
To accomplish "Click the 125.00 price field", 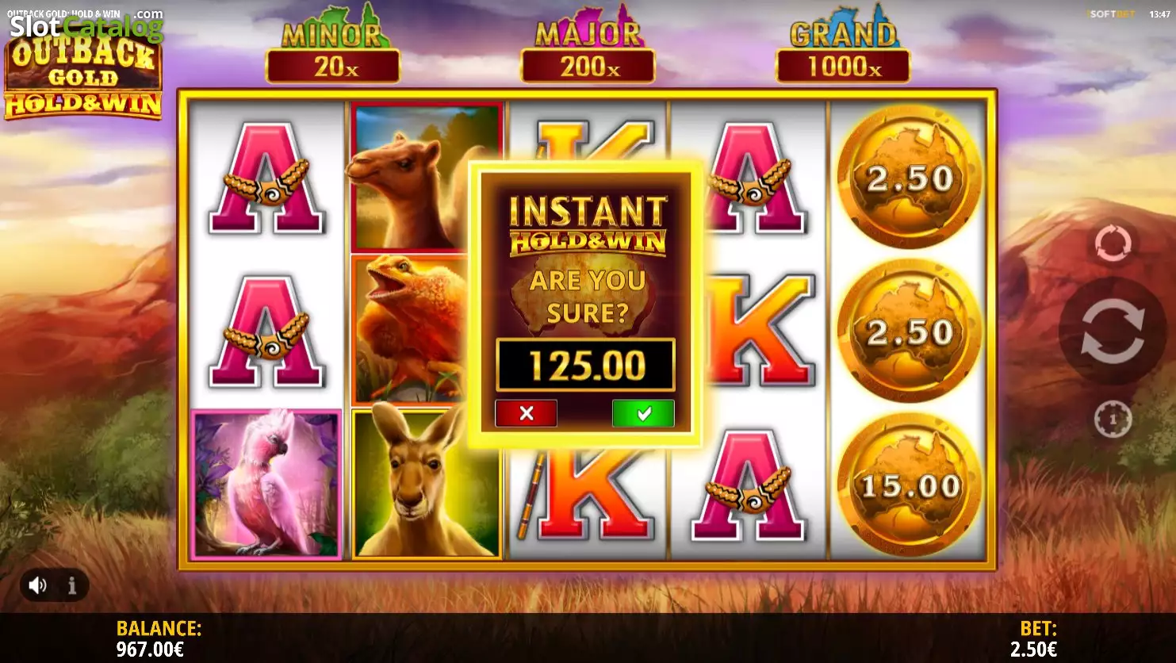I will tap(586, 365).
